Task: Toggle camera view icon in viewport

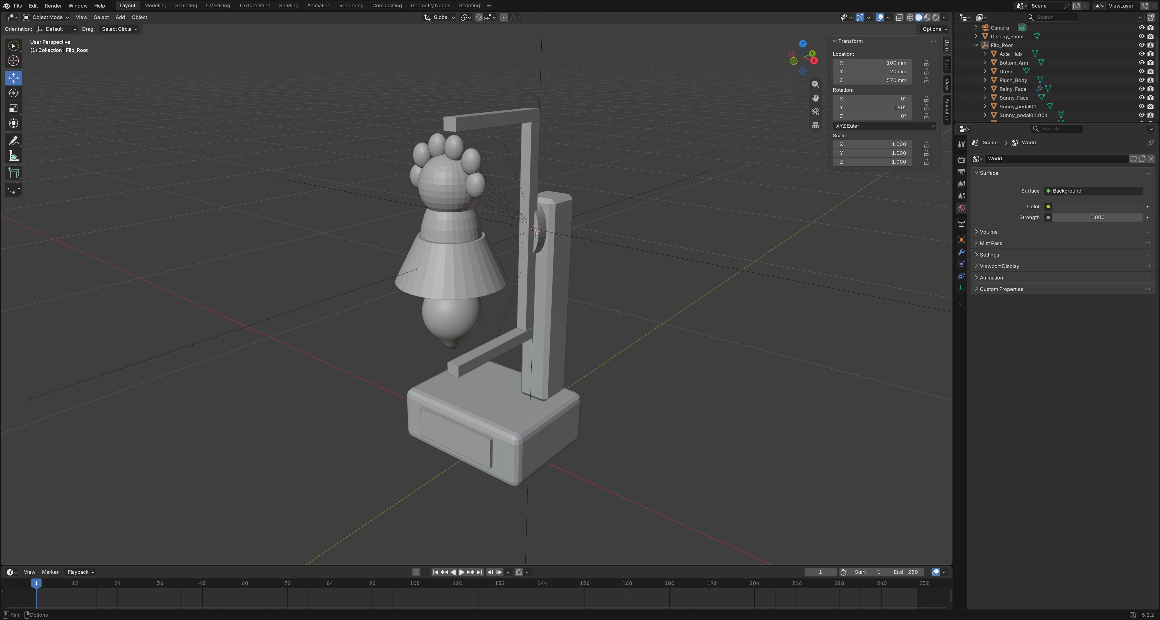Action: (815, 112)
